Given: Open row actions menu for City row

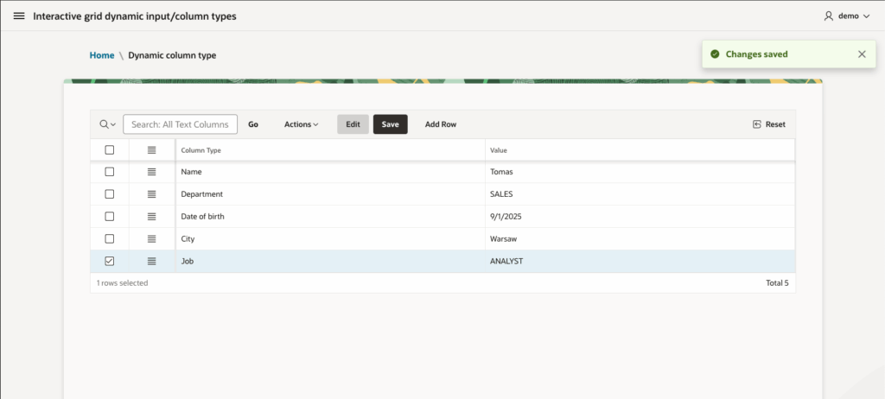Looking at the screenshot, I should click(x=152, y=239).
